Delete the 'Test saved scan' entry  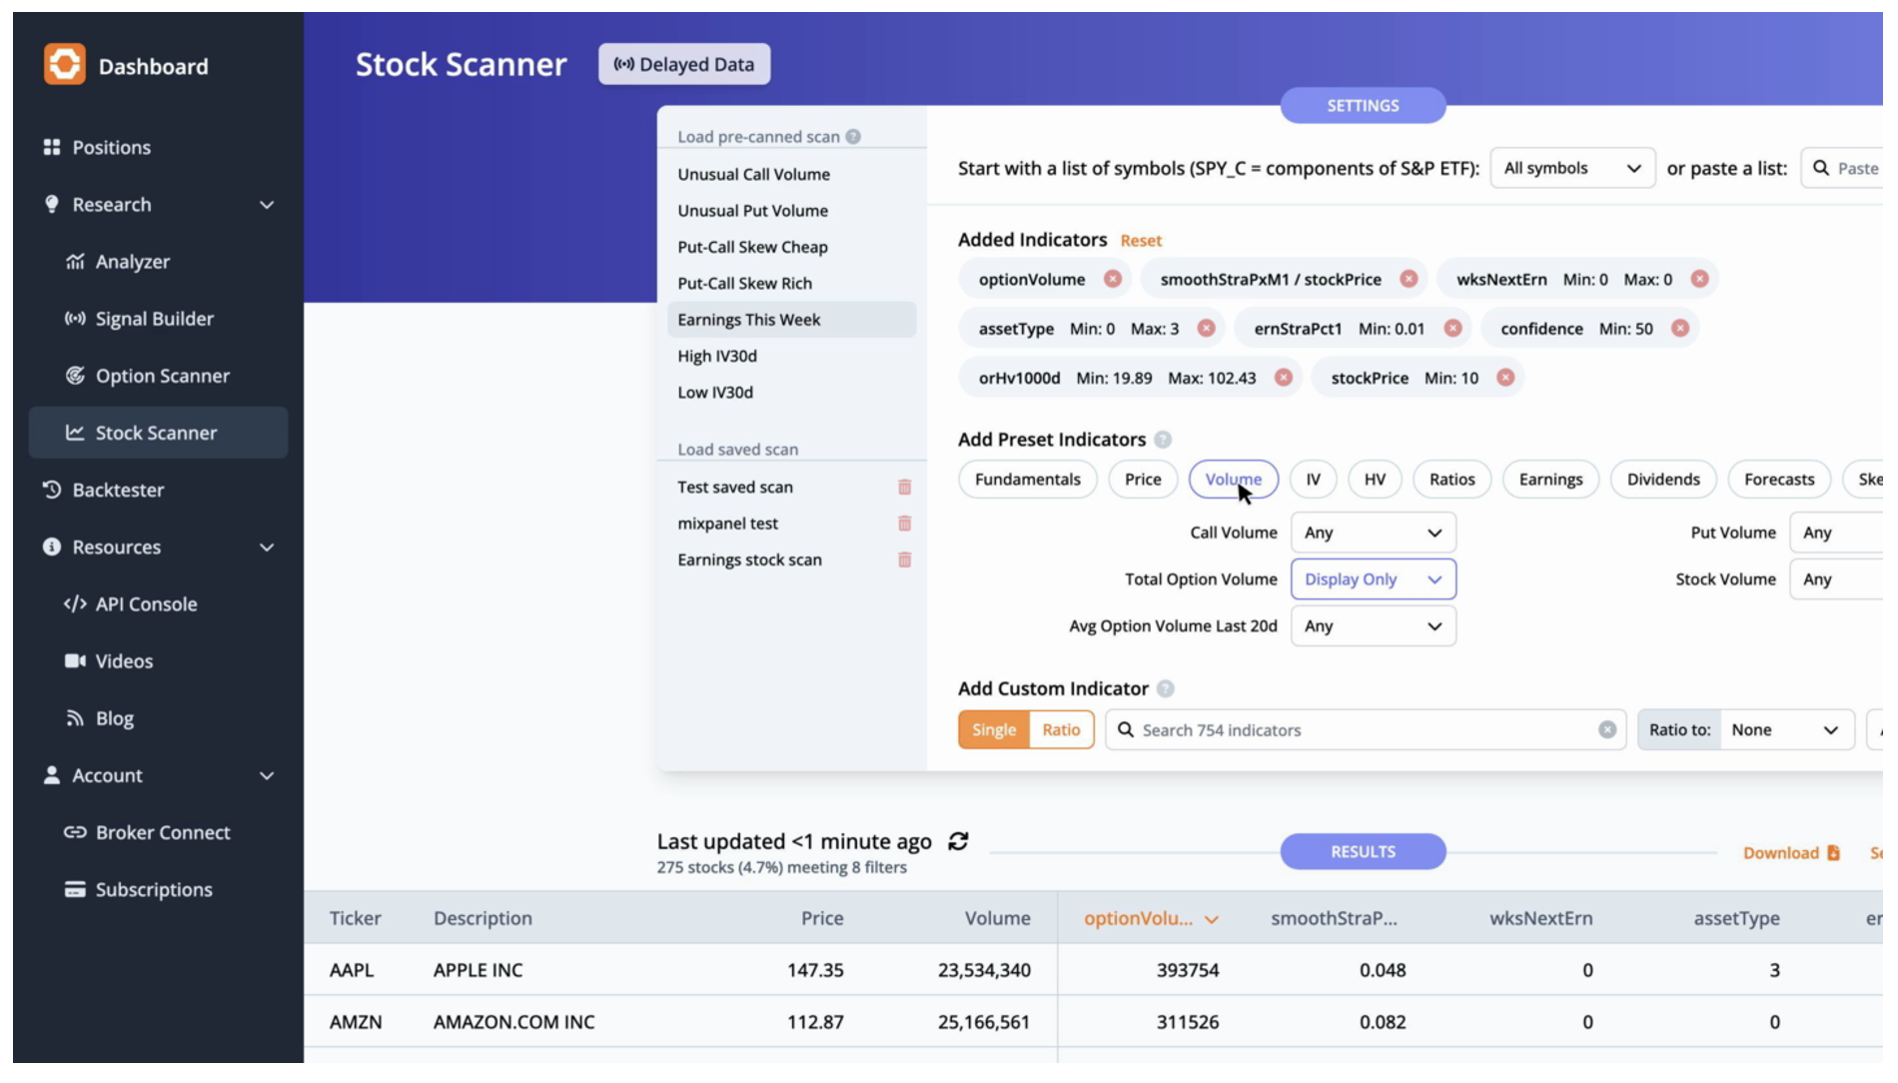pyautogui.click(x=904, y=488)
